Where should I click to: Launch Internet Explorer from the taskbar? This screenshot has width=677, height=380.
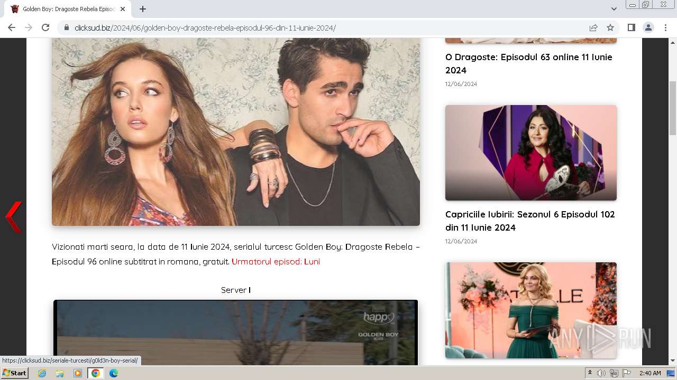tap(42, 373)
